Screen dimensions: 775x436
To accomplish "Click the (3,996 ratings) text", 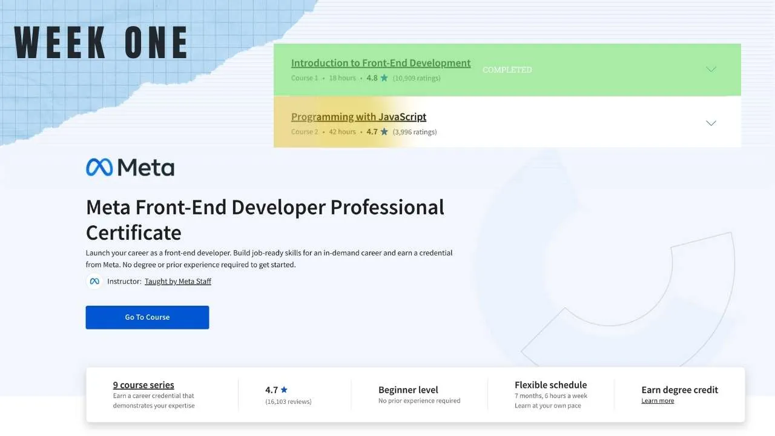I will (x=415, y=131).
